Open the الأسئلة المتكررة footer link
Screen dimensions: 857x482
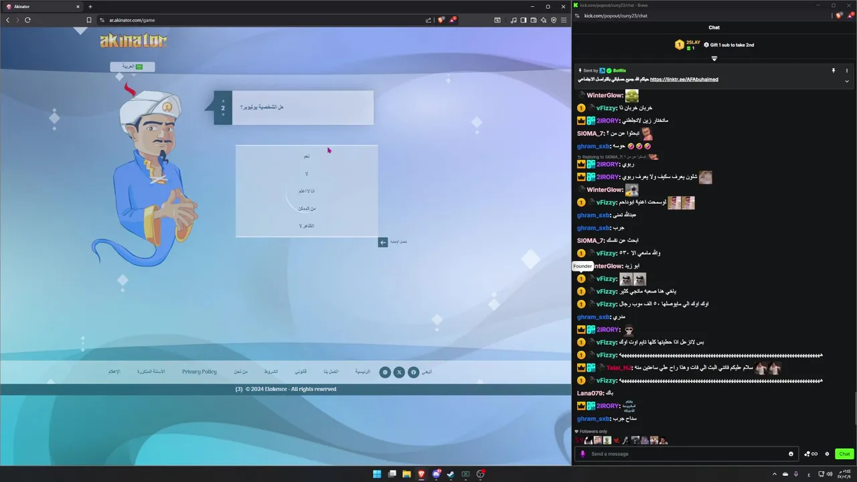pyautogui.click(x=151, y=372)
